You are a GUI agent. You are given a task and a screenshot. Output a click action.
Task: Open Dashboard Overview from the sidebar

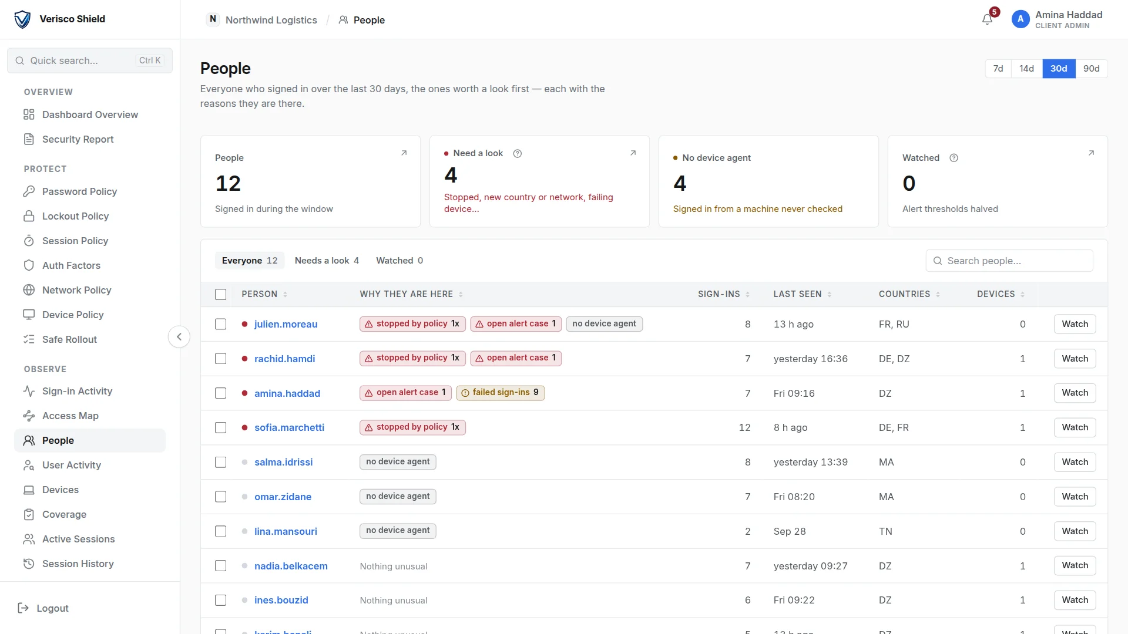(x=89, y=114)
